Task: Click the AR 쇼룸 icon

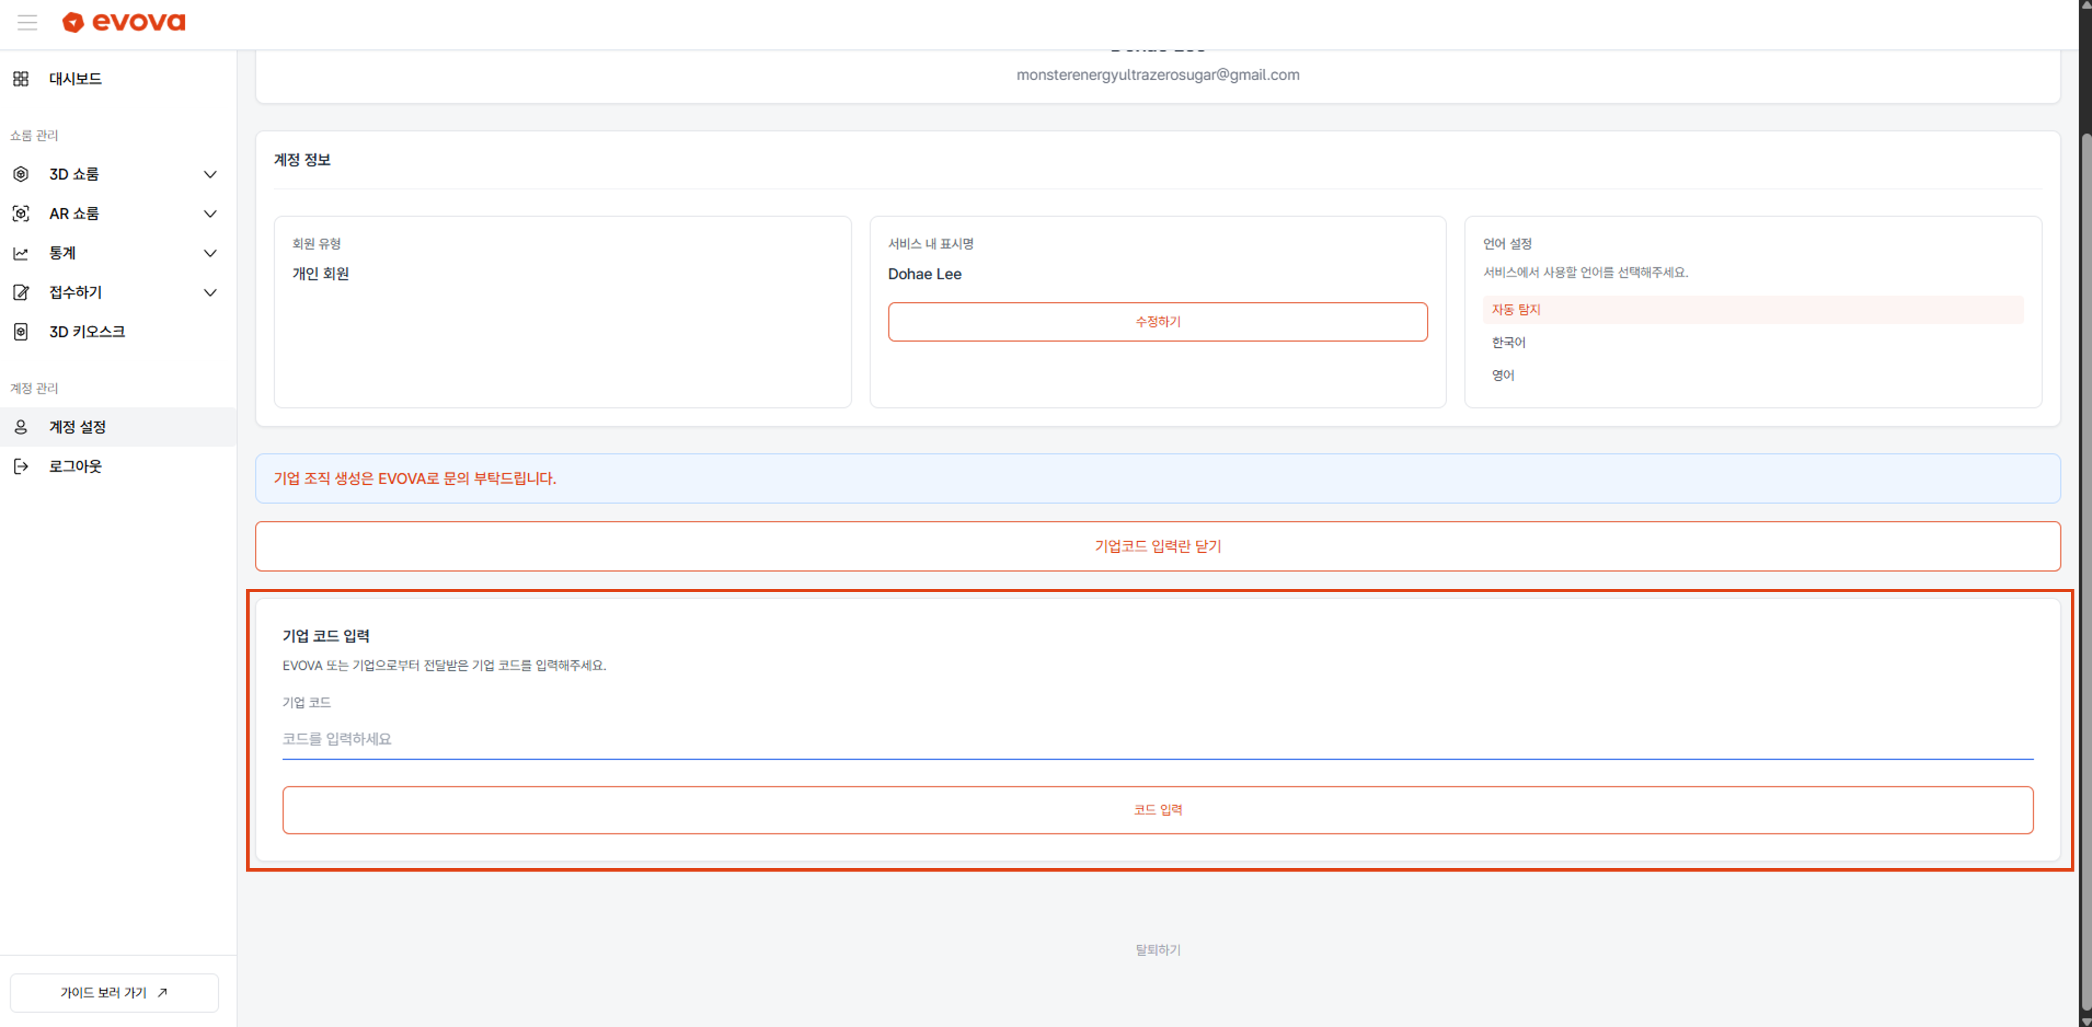Action: pos(19,213)
